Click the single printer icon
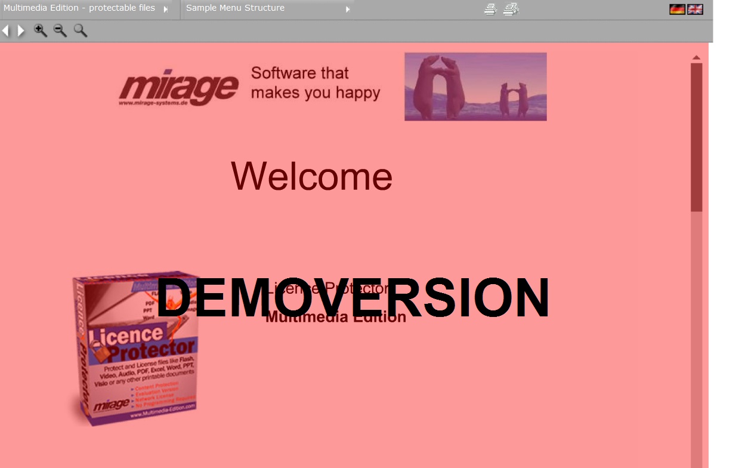 point(490,9)
